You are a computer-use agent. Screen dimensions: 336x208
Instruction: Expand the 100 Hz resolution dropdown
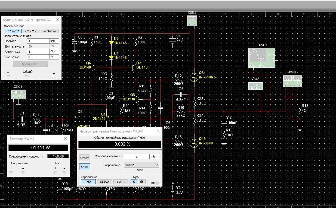point(141,165)
